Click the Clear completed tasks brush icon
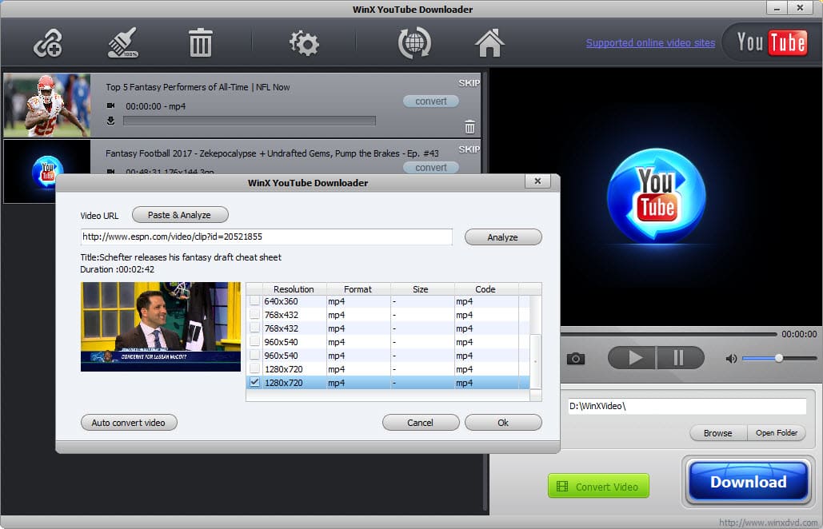This screenshot has width=823, height=529. tap(123, 42)
